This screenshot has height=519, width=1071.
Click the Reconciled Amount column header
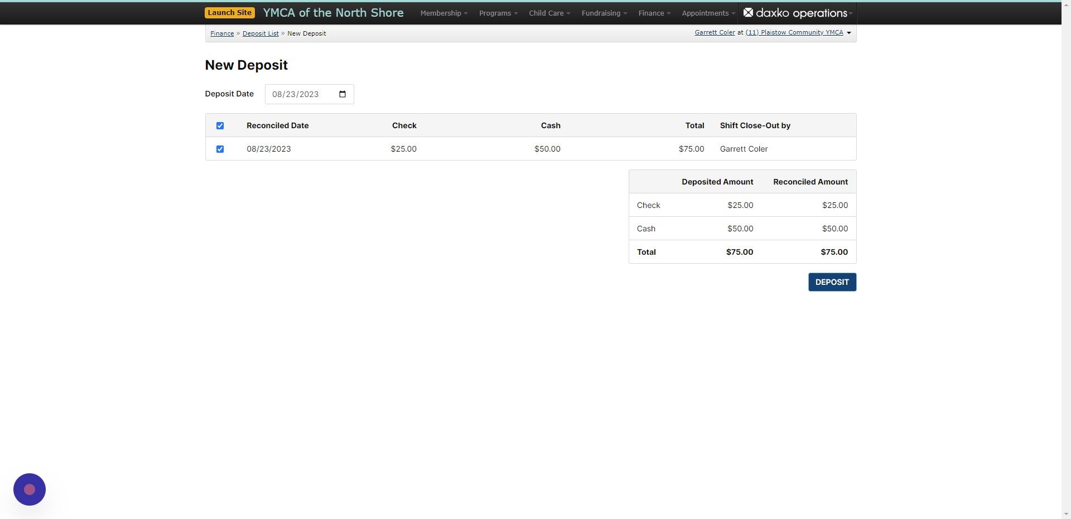click(x=811, y=182)
